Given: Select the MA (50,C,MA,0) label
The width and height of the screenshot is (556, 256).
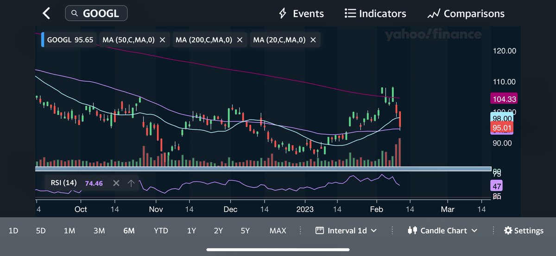Looking at the screenshot, I should (x=128, y=40).
